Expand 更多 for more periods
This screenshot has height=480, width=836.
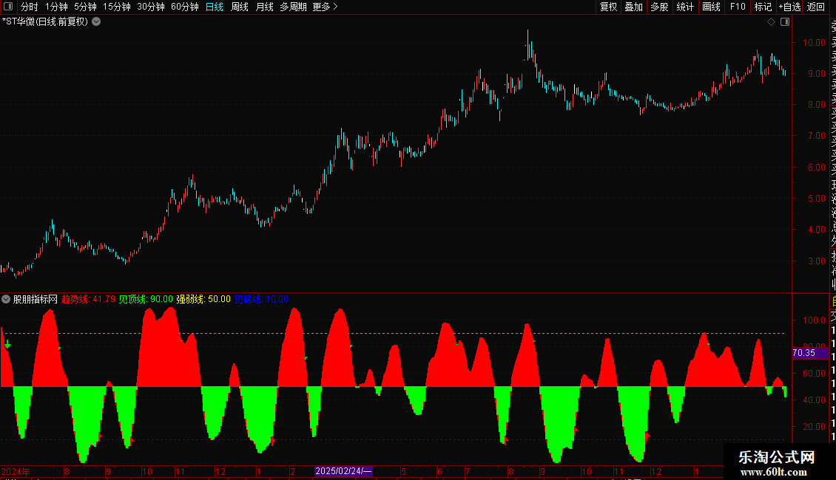(x=325, y=7)
